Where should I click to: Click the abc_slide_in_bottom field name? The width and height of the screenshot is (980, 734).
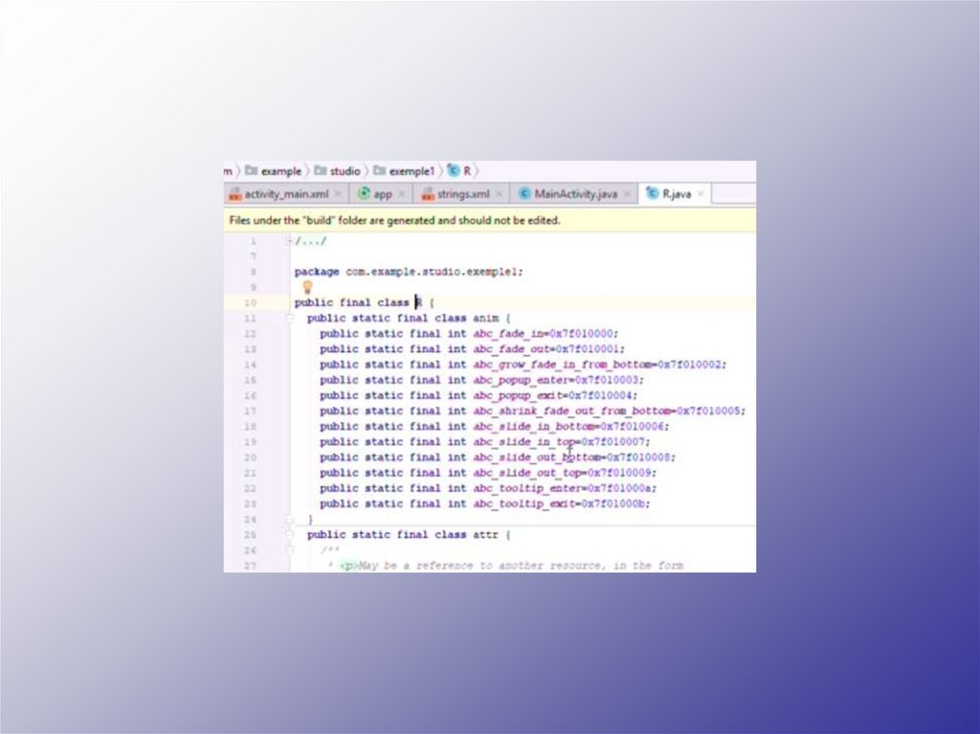click(x=534, y=427)
